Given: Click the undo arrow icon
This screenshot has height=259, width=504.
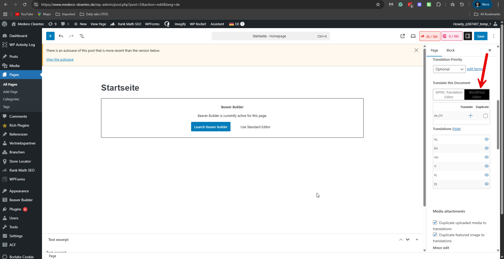Looking at the screenshot, I should pyautogui.click(x=61, y=36).
